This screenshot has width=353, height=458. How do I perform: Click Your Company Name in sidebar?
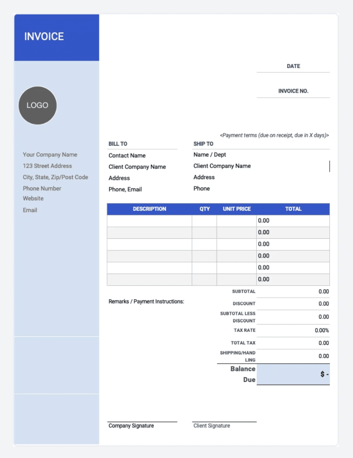click(50, 155)
